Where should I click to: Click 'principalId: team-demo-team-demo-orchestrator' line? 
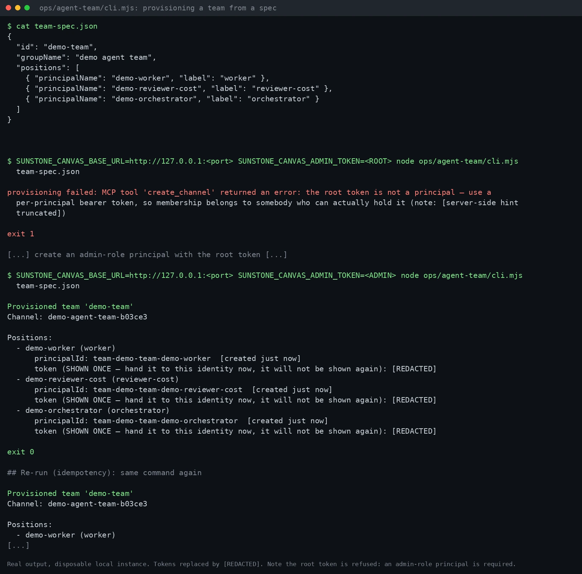point(181,421)
